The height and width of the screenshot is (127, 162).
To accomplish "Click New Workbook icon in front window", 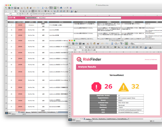I will (70, 43).
